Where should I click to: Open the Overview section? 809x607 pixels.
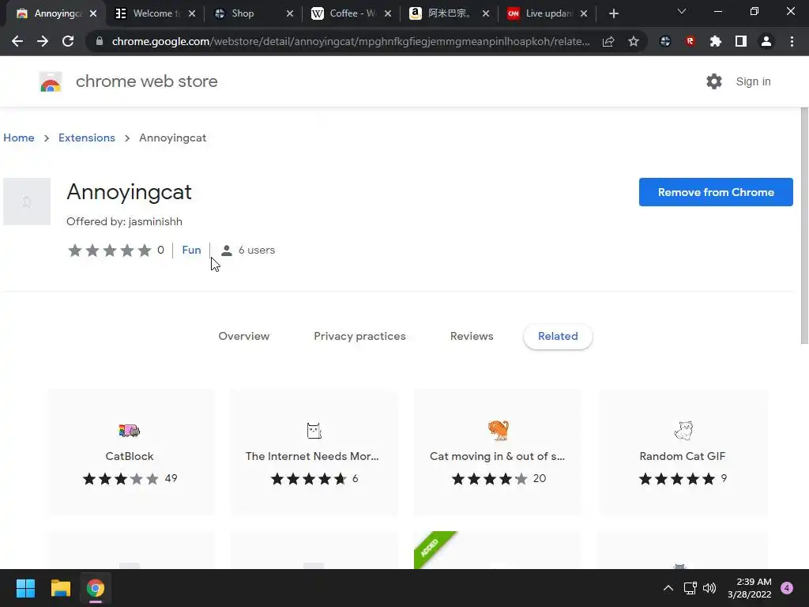[x=243, y=336]
